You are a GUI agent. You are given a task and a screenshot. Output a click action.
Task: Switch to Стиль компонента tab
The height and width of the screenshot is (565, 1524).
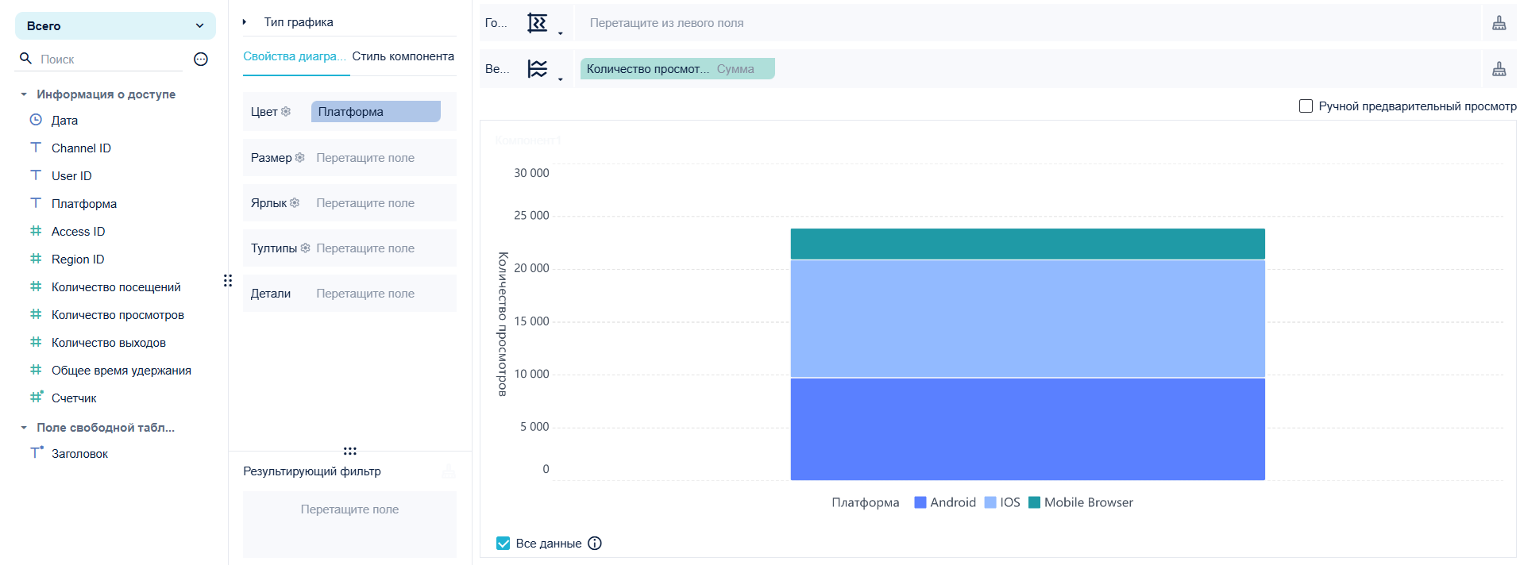[x=403, y=56]
